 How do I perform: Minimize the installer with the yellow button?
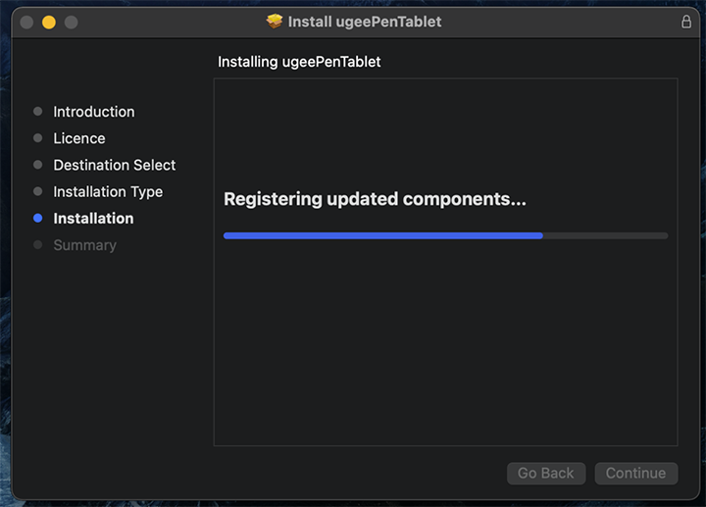click(49, 22)
